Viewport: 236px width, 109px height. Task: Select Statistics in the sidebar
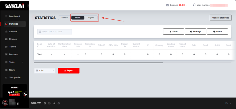15,24
